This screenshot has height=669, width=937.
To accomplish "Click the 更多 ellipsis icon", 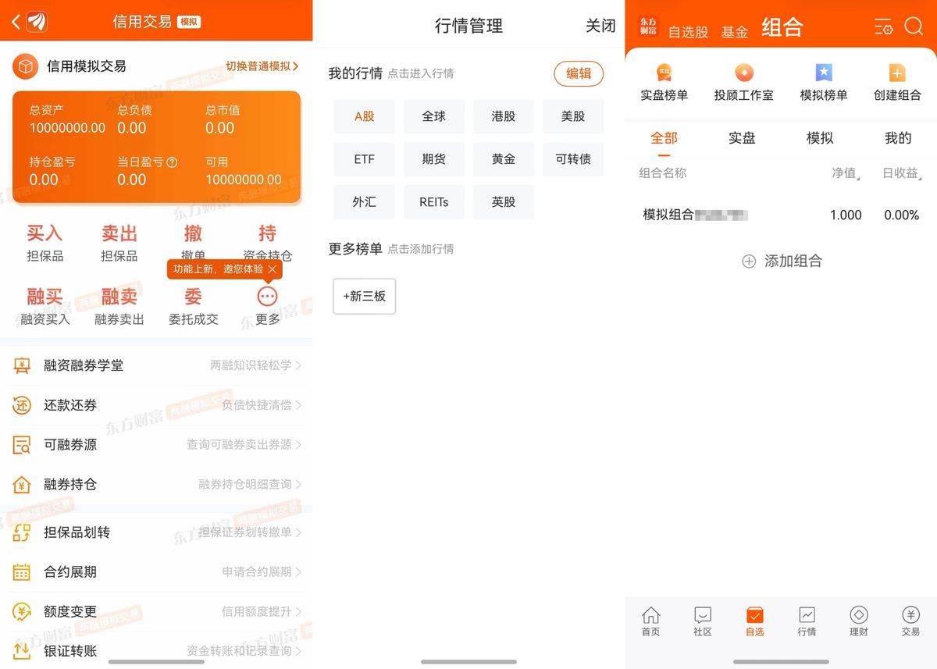I will pyautogui.click(x=267, y=297).
